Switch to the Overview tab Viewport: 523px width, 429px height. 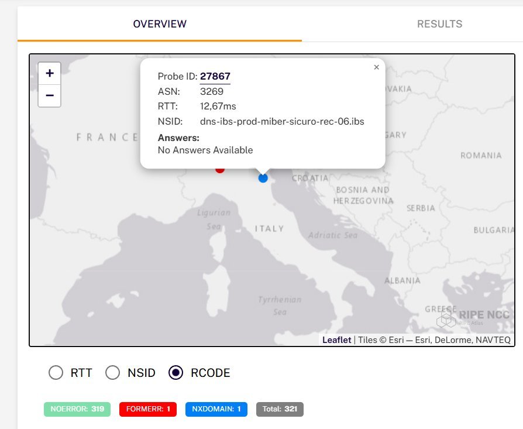pyautogui.click(x=160, y=24)
